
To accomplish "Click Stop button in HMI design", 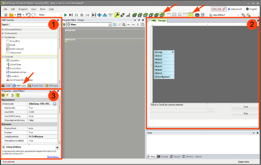I will 245,114.
